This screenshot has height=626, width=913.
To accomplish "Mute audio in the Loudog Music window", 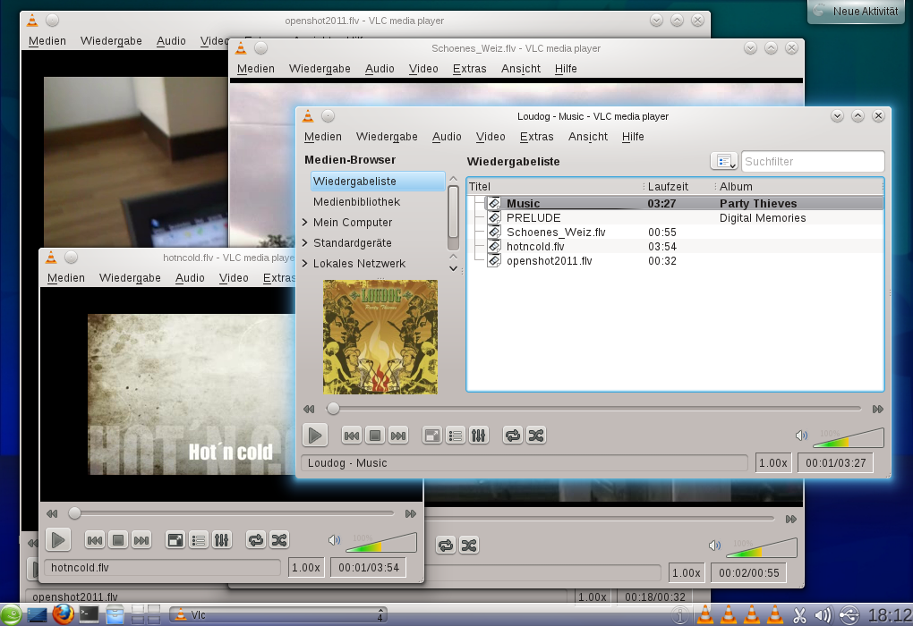I will (802, 436).
